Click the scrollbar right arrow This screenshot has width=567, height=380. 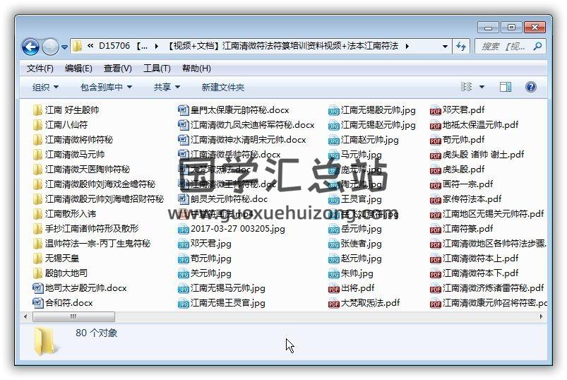click(541, 316)
